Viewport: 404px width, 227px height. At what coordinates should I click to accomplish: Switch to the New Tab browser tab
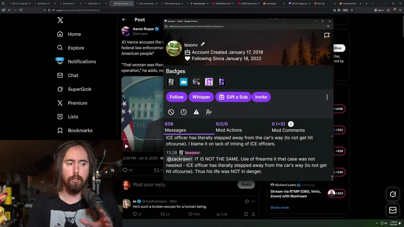point(325,3)
